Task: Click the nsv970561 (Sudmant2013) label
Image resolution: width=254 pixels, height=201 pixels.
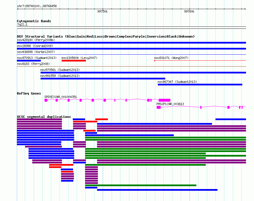Action: (x=60, y=70)
